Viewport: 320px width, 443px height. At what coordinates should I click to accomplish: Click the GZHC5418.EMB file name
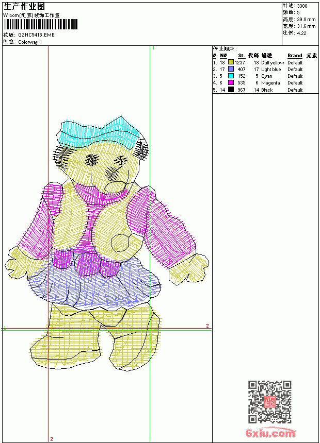pyautogui.click(x=36, y=35)
